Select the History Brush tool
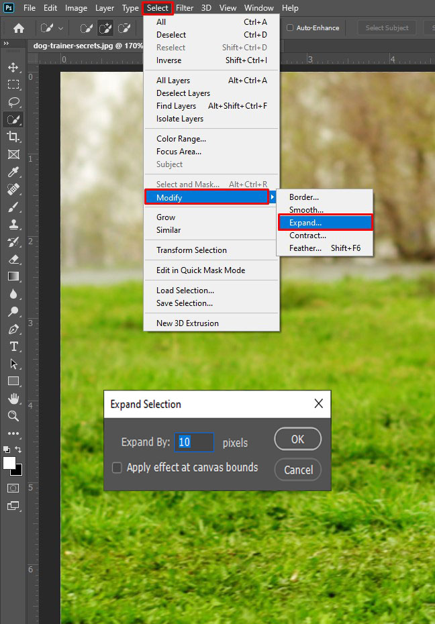 (x=13, y=242)
